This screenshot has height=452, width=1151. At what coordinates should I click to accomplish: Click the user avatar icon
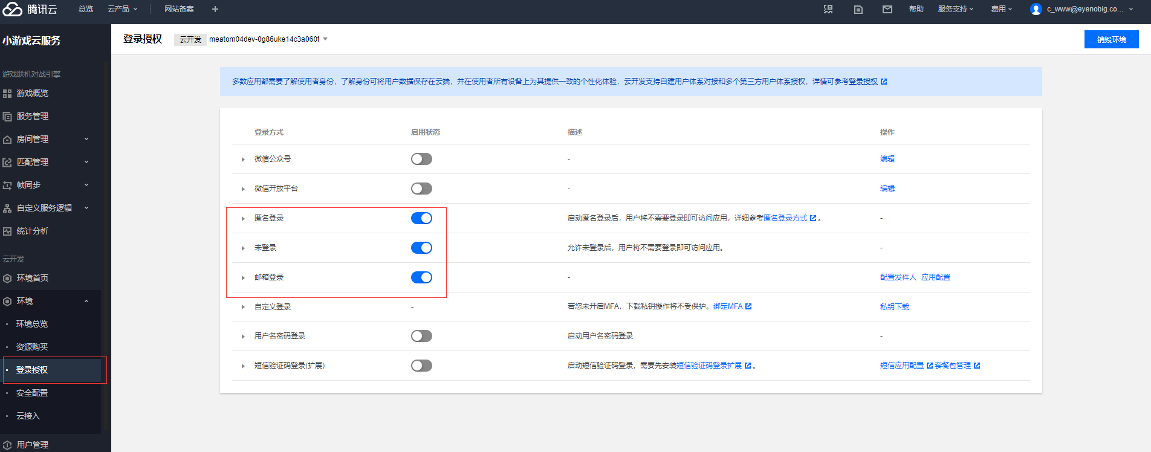point(1036,9)
